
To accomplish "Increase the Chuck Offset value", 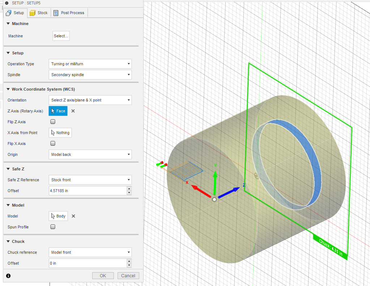I will (x=129, y=261).
